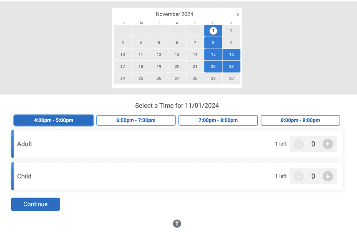The width and height of the screenshot is (357, 233).
Task: Choose Friday November 8 date
Action: pyautogui.click(x=213, y=43)
